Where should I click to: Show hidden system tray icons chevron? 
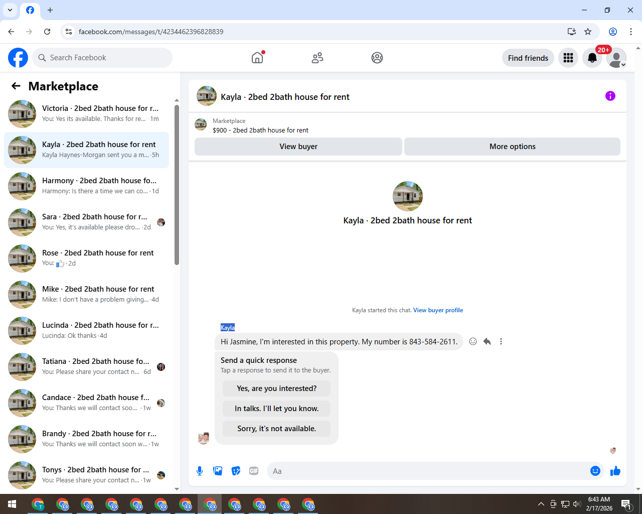(x=541, y=504)
